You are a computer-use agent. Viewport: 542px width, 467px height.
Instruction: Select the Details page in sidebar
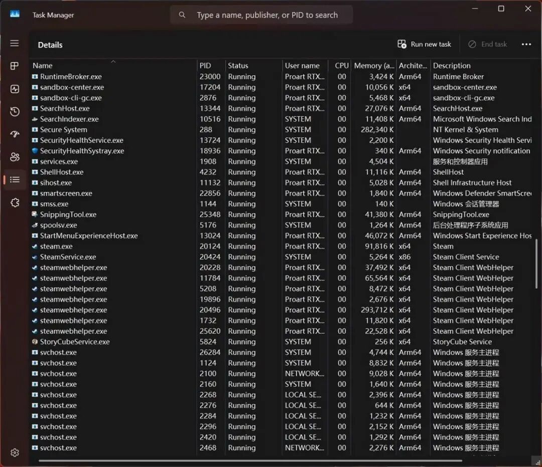tap(15, 180)
